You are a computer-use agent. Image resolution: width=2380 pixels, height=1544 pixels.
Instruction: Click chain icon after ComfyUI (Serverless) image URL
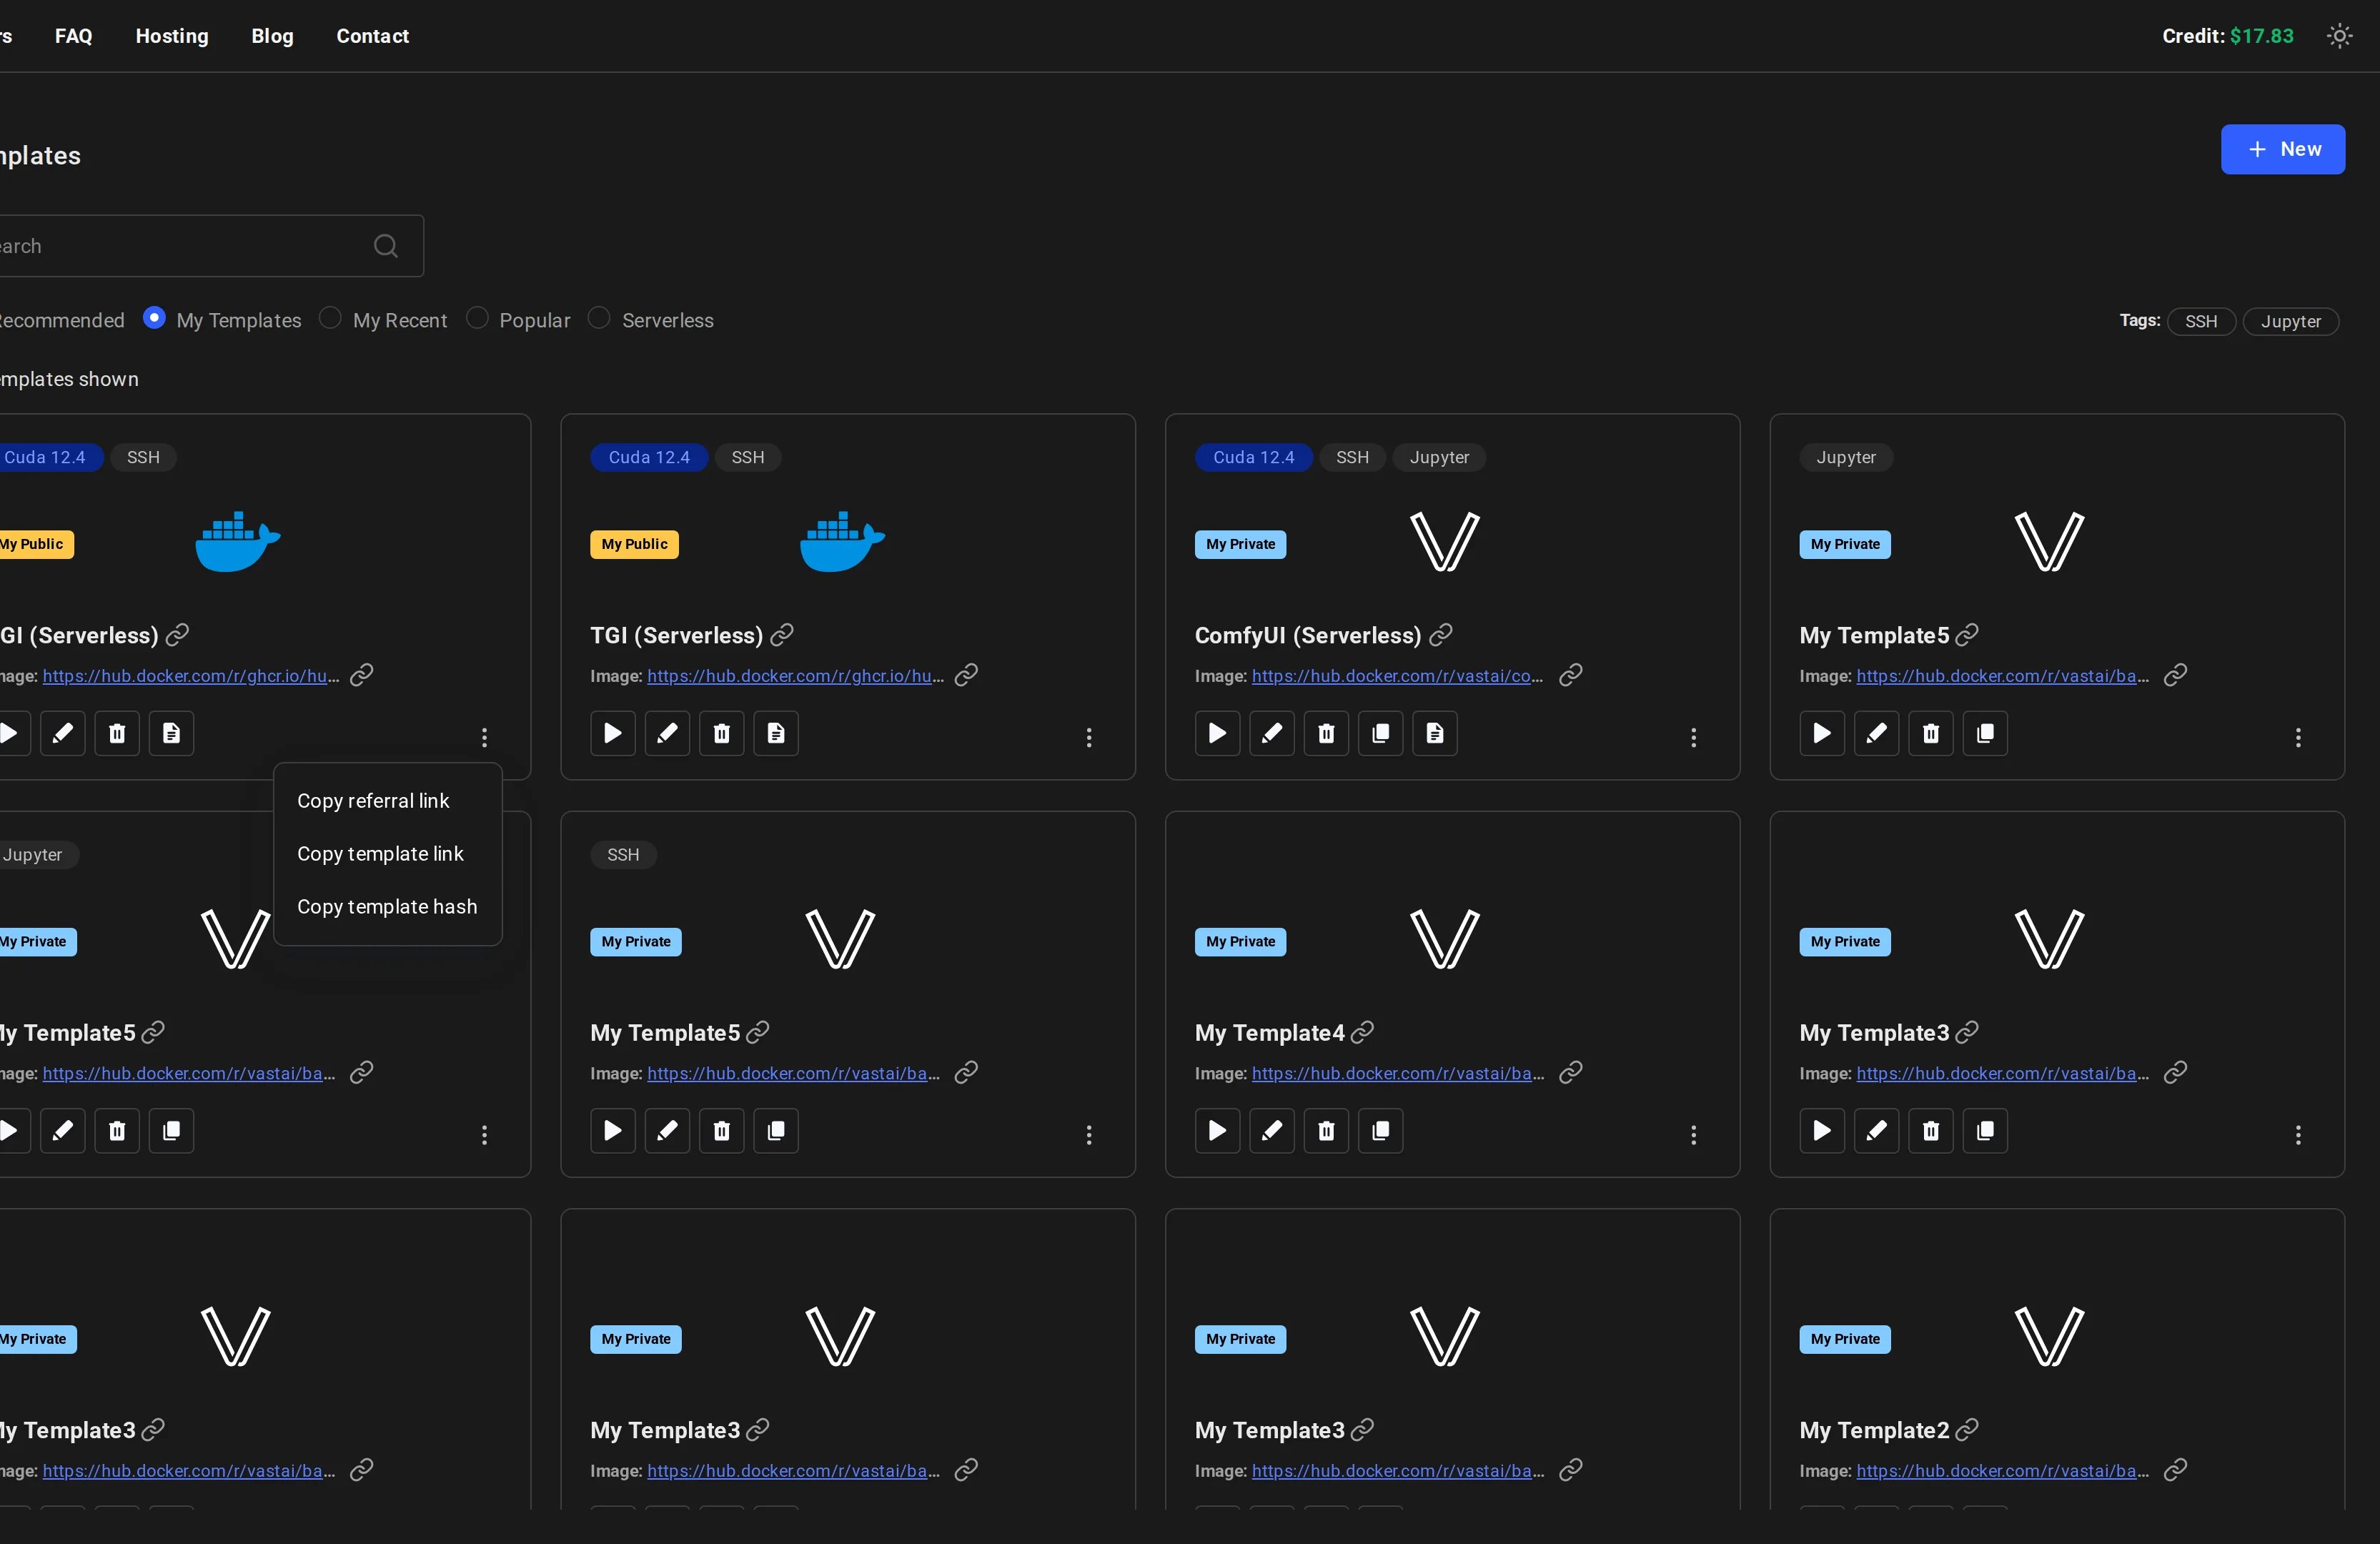1571,675
